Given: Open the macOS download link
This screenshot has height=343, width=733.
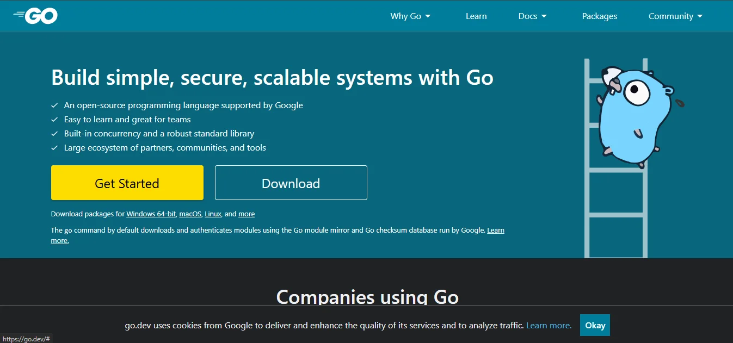Looking at the screenshot, I should [189, 214].
